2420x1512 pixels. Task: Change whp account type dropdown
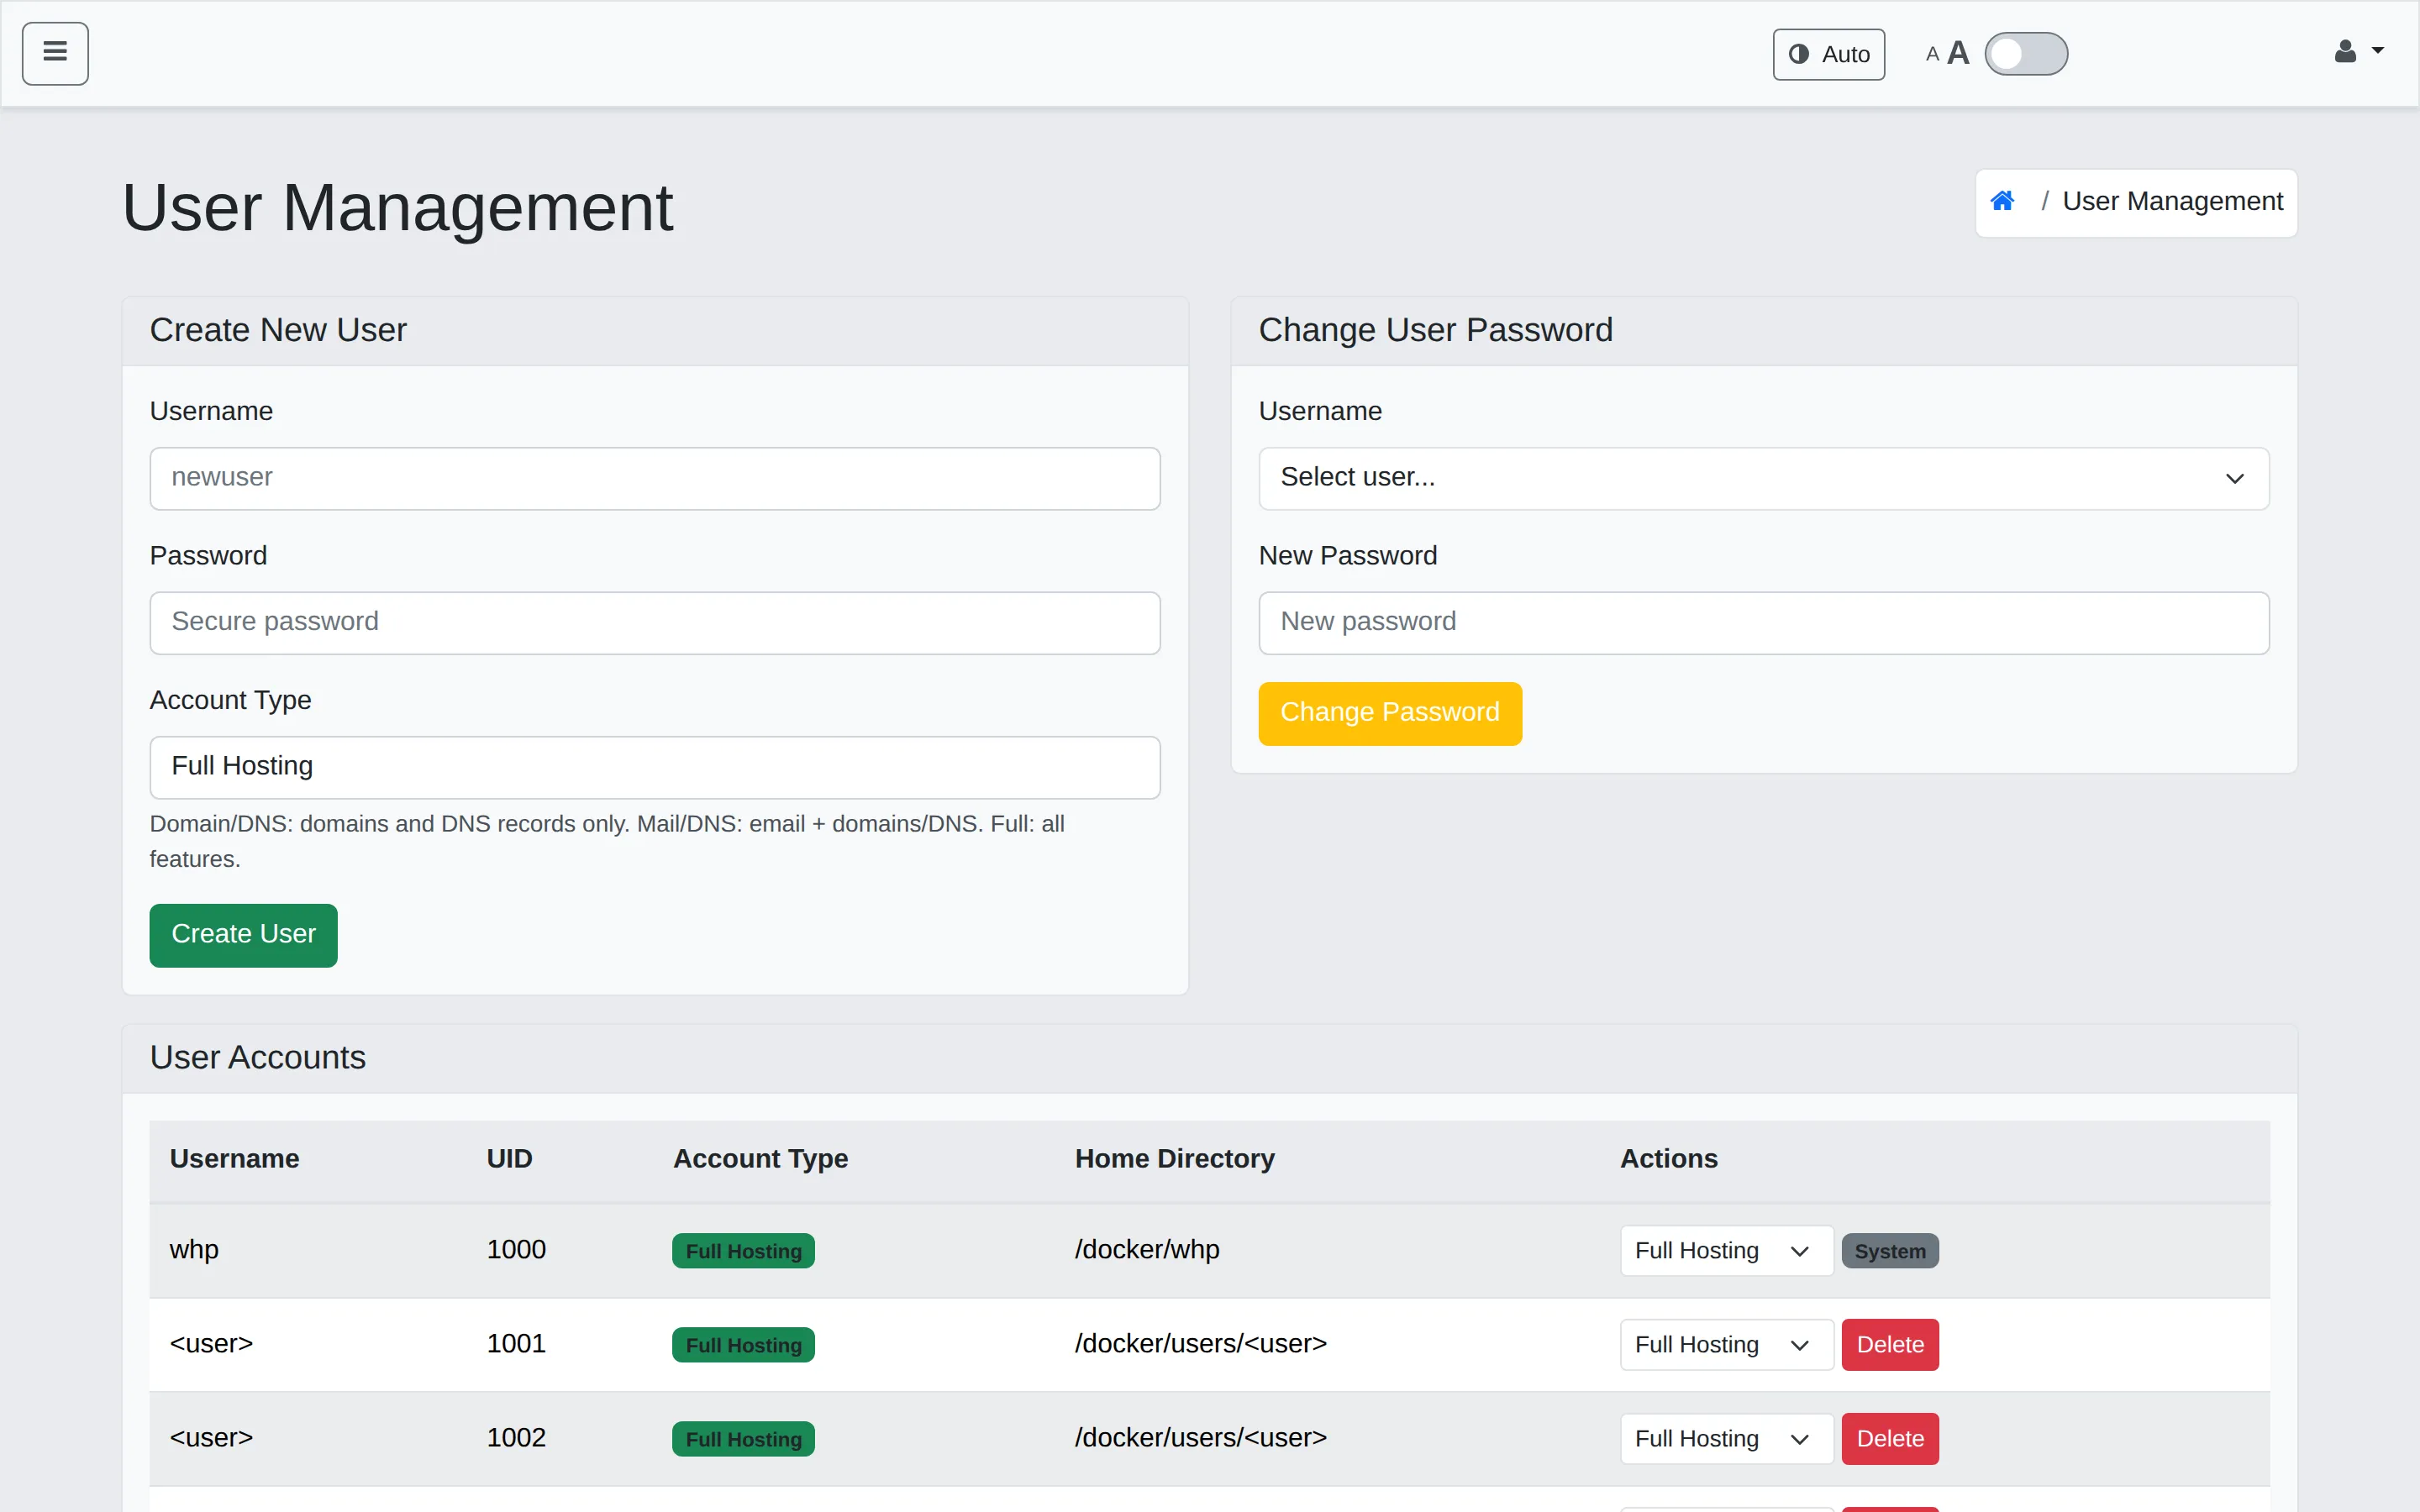pyautogui.click(x=1726, y=1250)
